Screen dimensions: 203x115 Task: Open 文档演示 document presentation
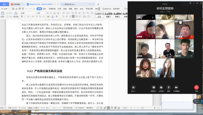[161, 88]
